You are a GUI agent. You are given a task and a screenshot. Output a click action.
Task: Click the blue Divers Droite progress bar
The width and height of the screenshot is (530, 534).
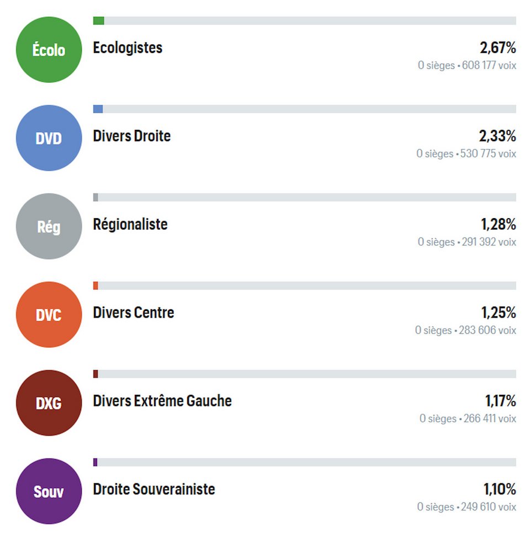305,109
